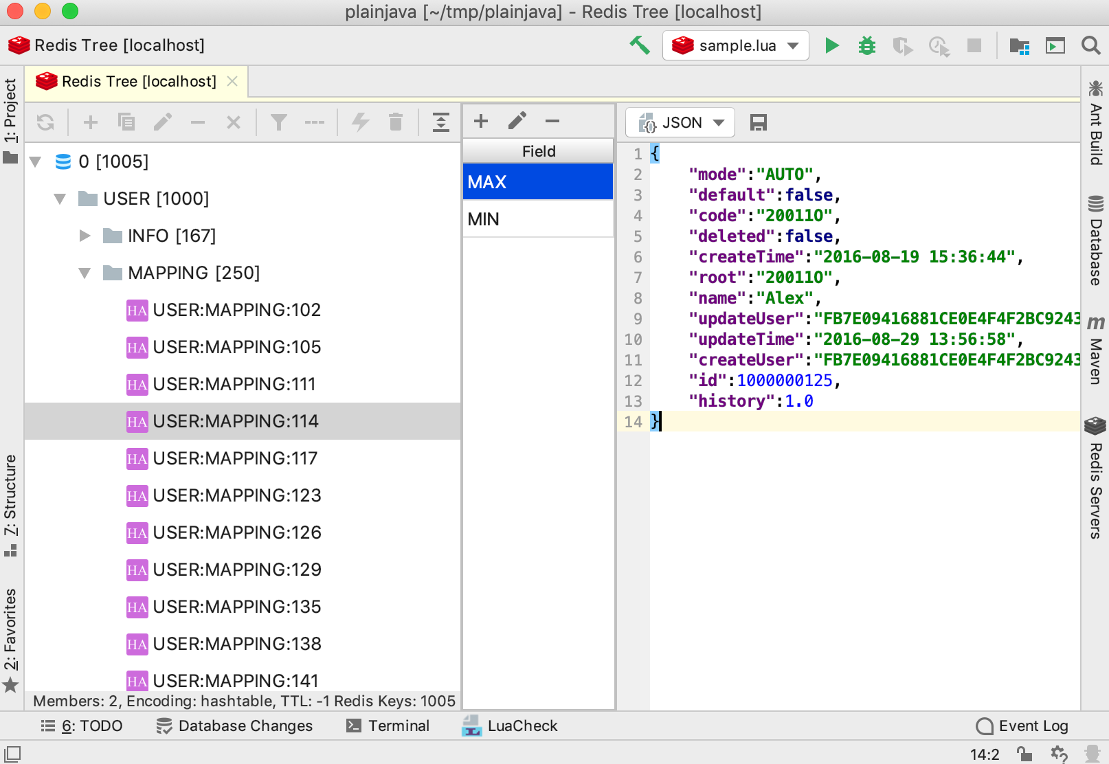This screenshot has height=764, width=1109.
Task: Click the trash can icon
Action: 395,122
